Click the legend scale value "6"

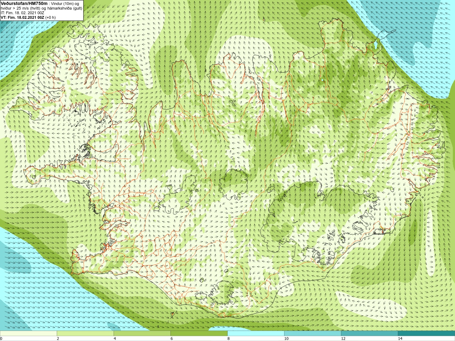pos(172,339)
